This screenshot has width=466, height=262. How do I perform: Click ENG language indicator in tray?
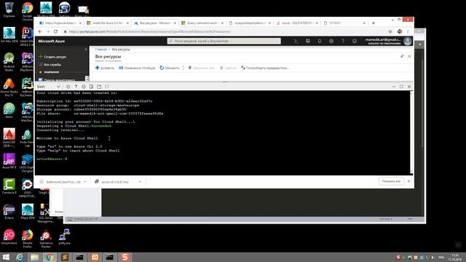pyautogui.click(x=441, y=257)
